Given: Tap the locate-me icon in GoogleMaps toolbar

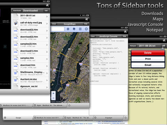Looking at the screenshot, I should coord(68,29).
